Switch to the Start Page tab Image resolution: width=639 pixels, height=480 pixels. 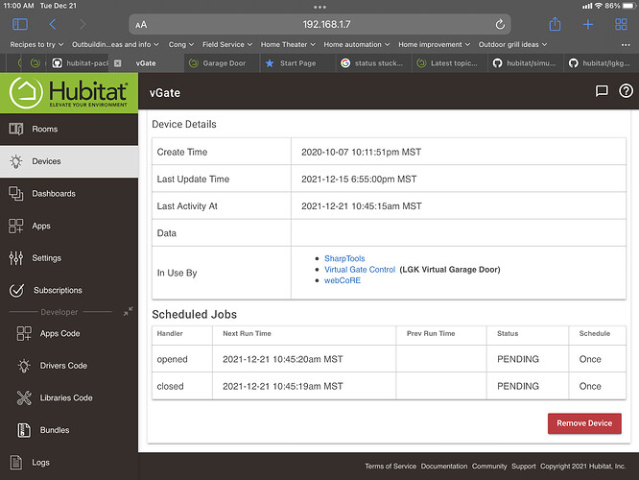[297, 63]
